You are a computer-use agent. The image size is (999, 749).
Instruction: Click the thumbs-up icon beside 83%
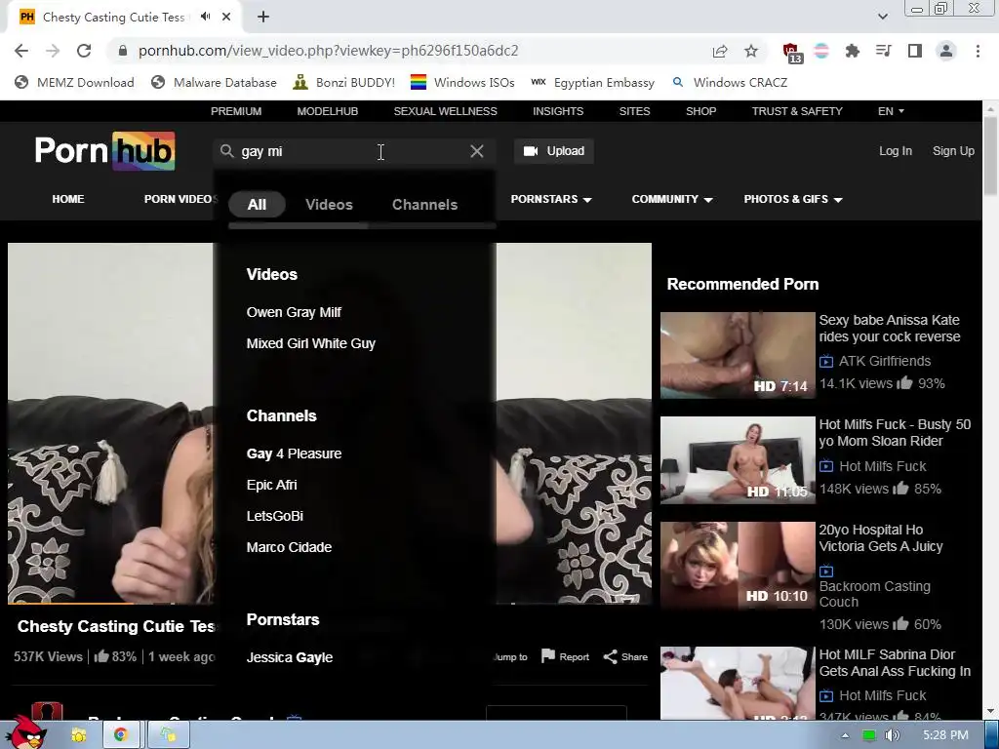click(101, 655)
